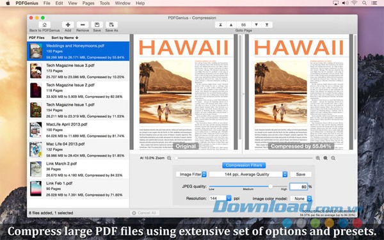Select Link March 2.pdf row
384x240 pixels.
click(78, 169)
